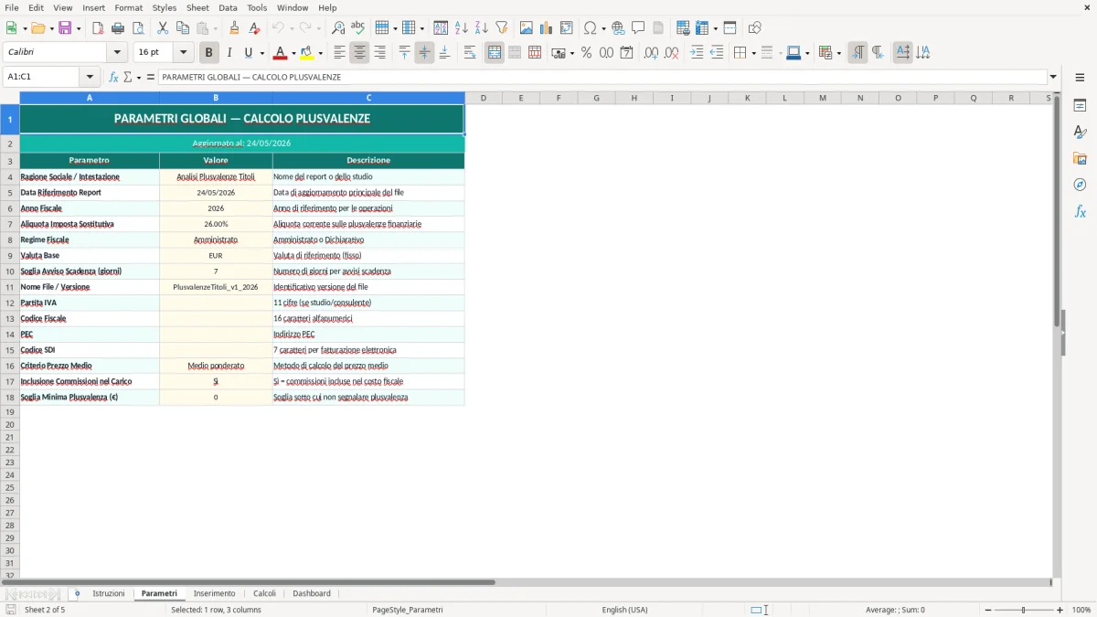Viewport: 1097px width, 617px height.
Task: Format cells as percent
Action: point(586,53)
